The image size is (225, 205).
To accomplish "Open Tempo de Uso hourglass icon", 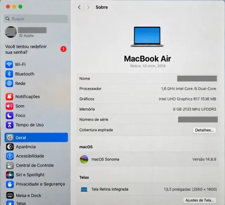I will coord(9,125).
